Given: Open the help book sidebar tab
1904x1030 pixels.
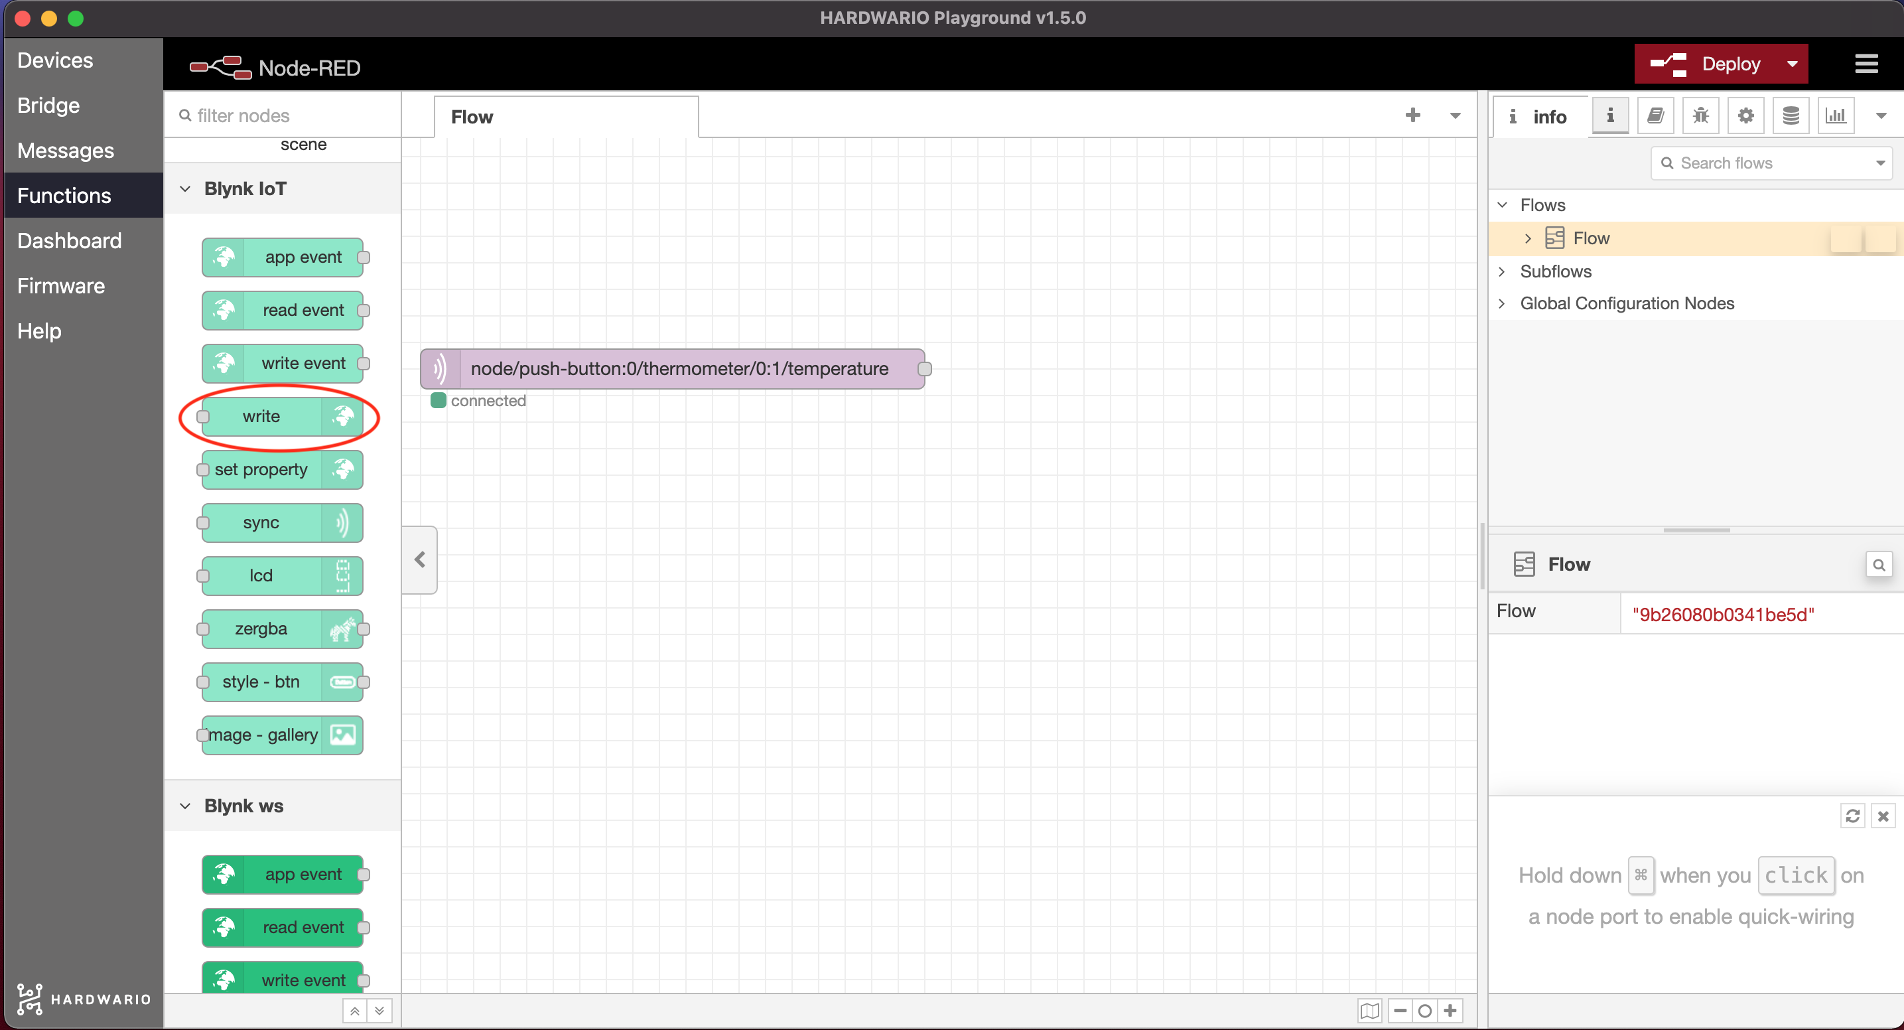Looking at the screenshot, I should tap(1656, 115).
